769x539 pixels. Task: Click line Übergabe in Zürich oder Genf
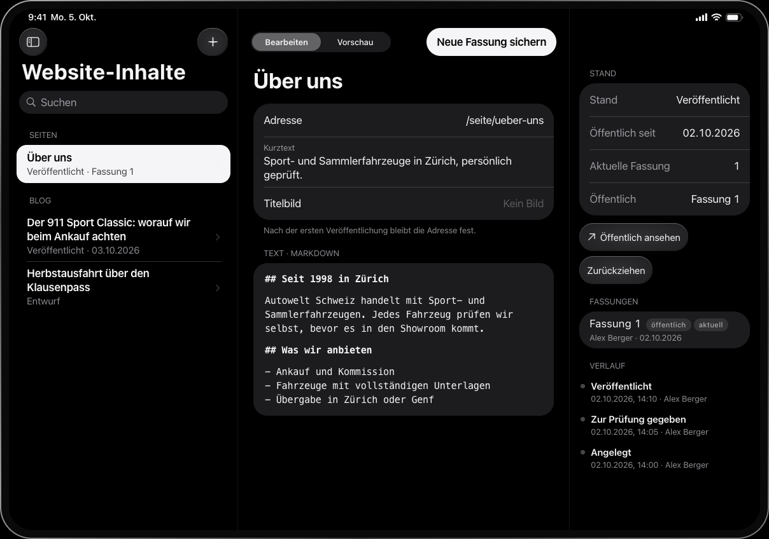[x=349, y=399]
